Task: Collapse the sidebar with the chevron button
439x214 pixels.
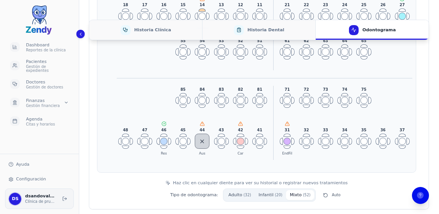Action: click(80, 34)
